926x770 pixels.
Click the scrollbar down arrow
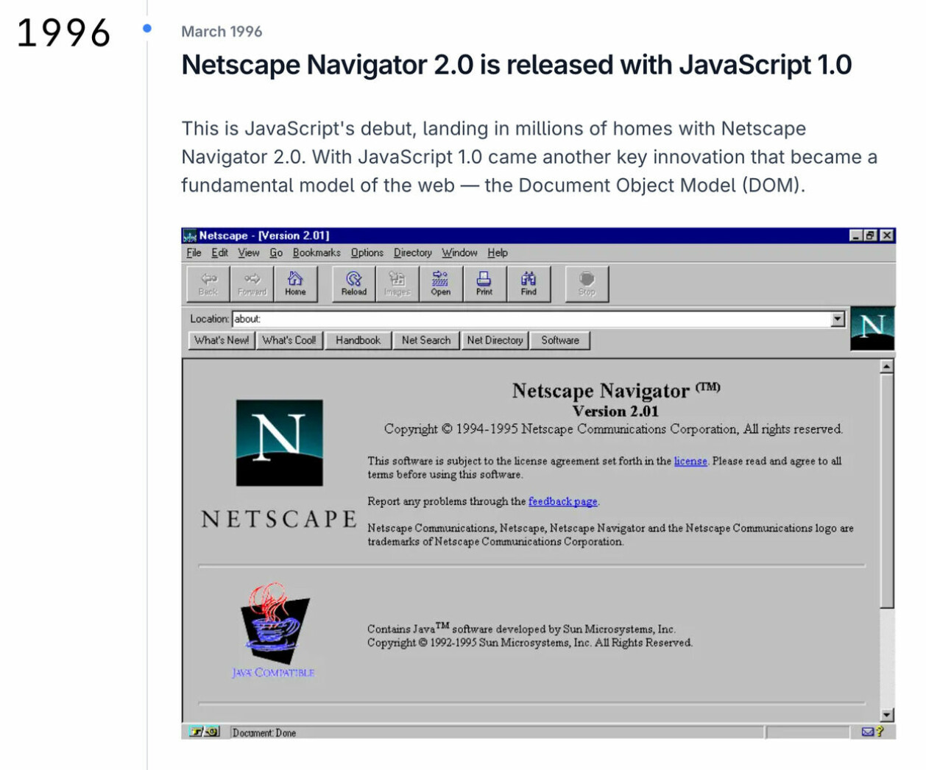(x=887, y=714)
